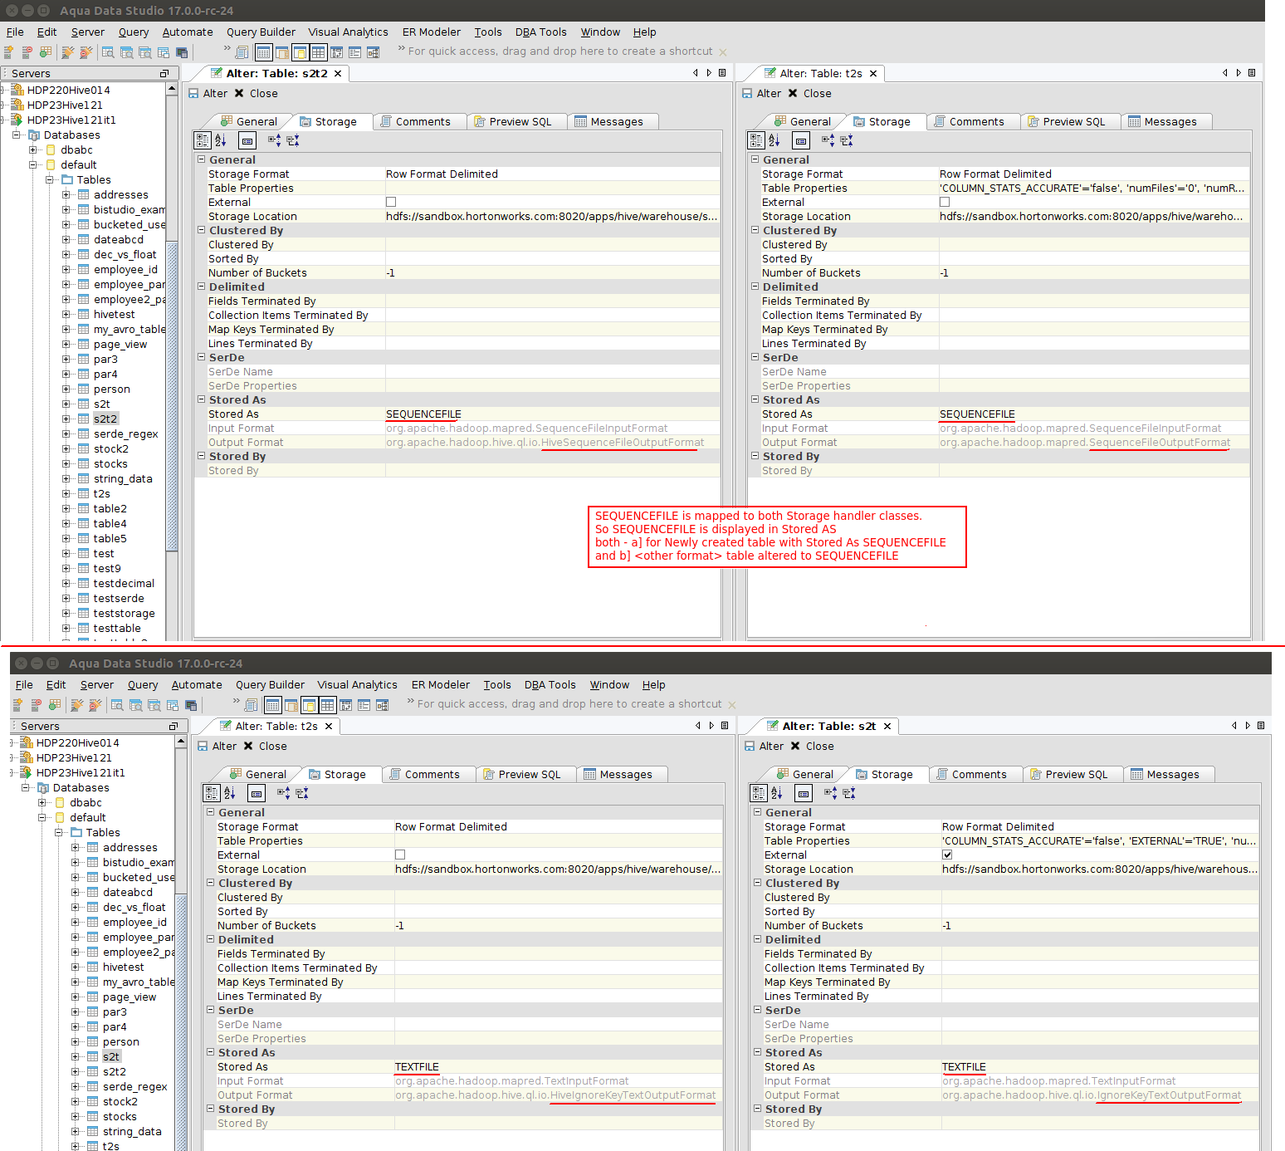The width and height of the screenshot is (1285, 1151).
Task: Close the 'Alter: Table: s2t' tab
Action: pyautogui.click(x=887, y=727)
